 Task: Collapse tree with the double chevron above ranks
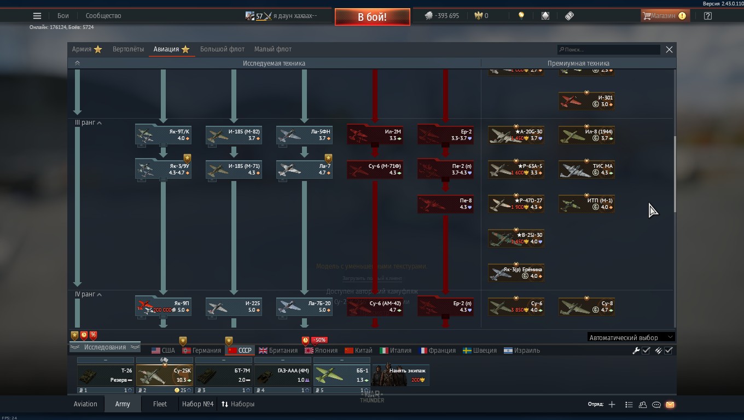point(77,63)
